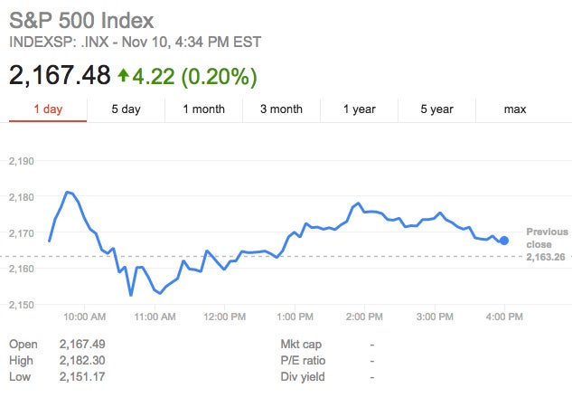Click the 2,167.48 index price

coord(60,74)
